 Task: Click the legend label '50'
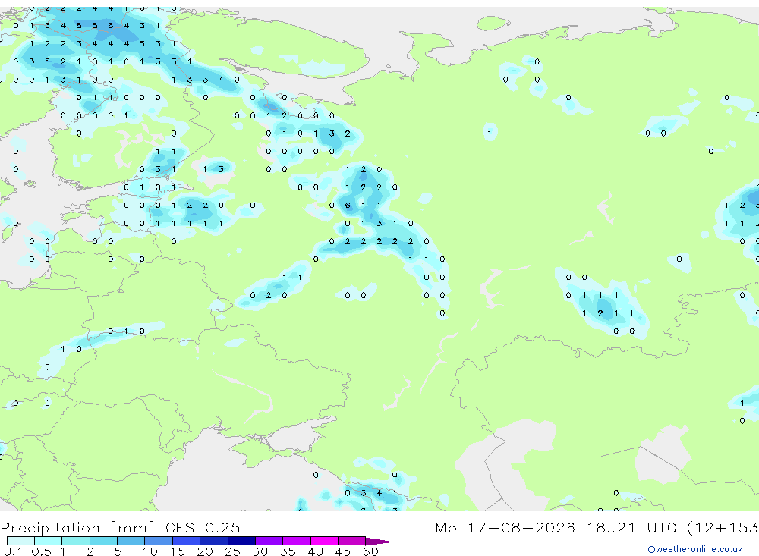point(370,551)
